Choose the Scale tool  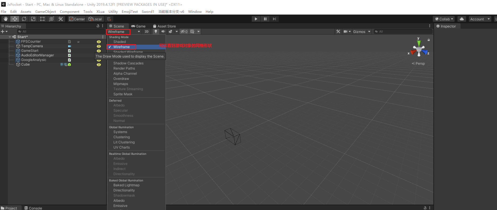(33, 19)
